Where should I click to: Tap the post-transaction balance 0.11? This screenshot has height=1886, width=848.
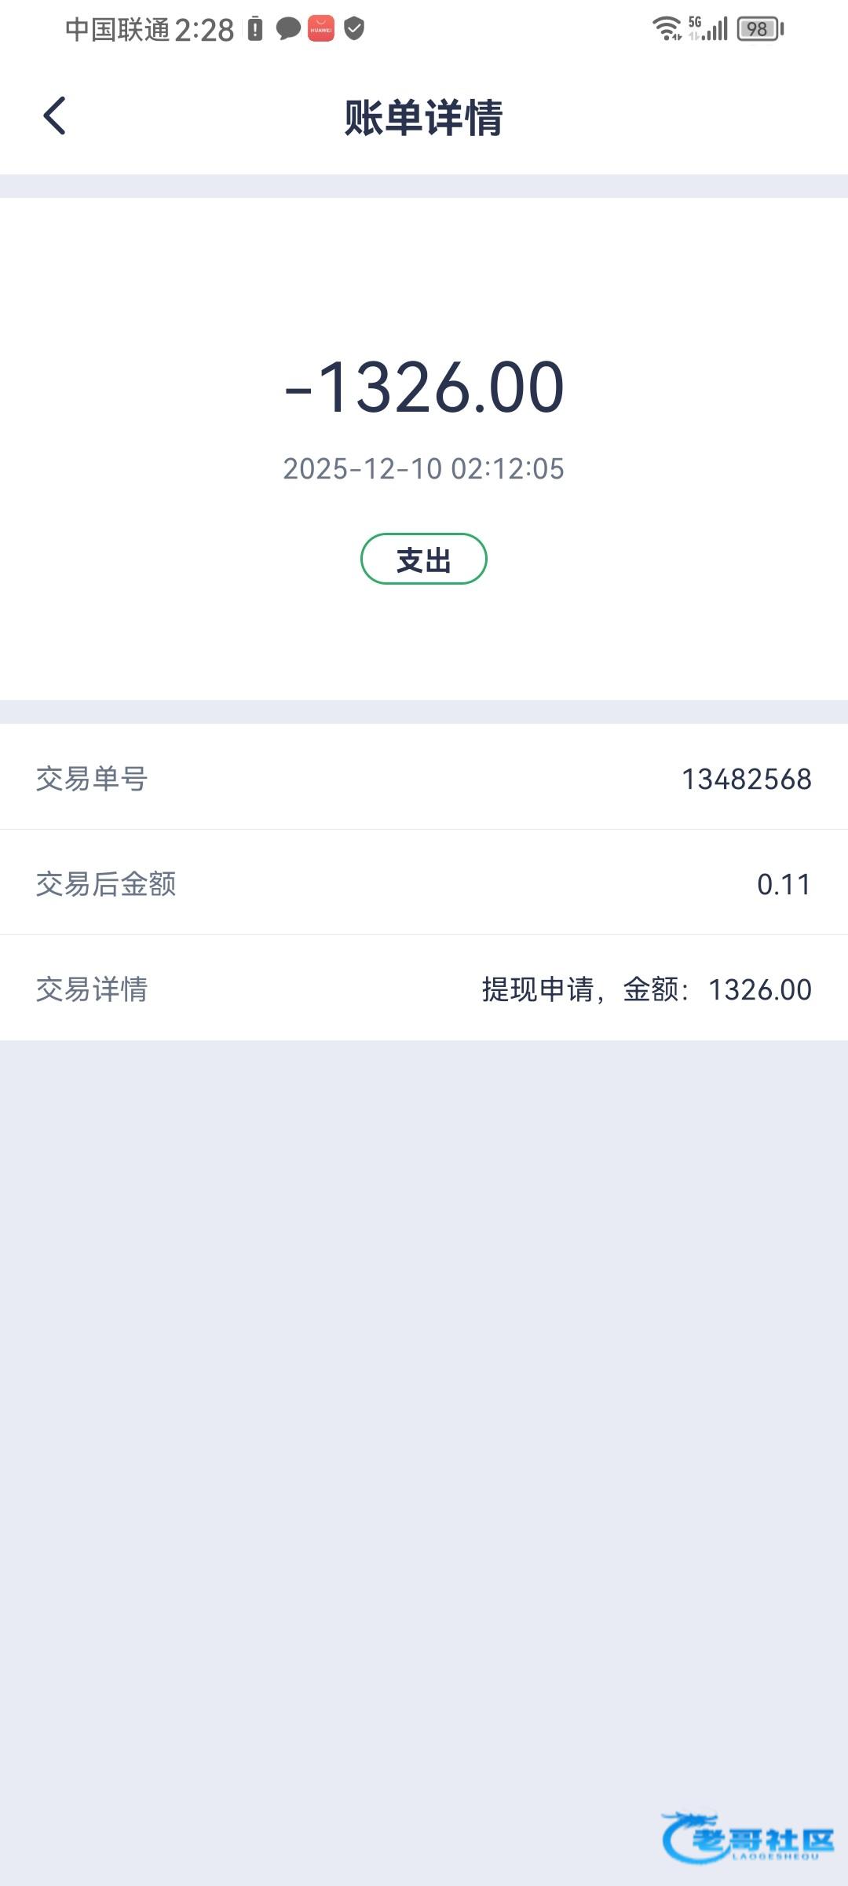784,884
